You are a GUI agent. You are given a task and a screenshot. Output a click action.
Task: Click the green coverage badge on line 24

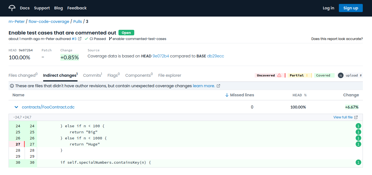coord(358,126)
